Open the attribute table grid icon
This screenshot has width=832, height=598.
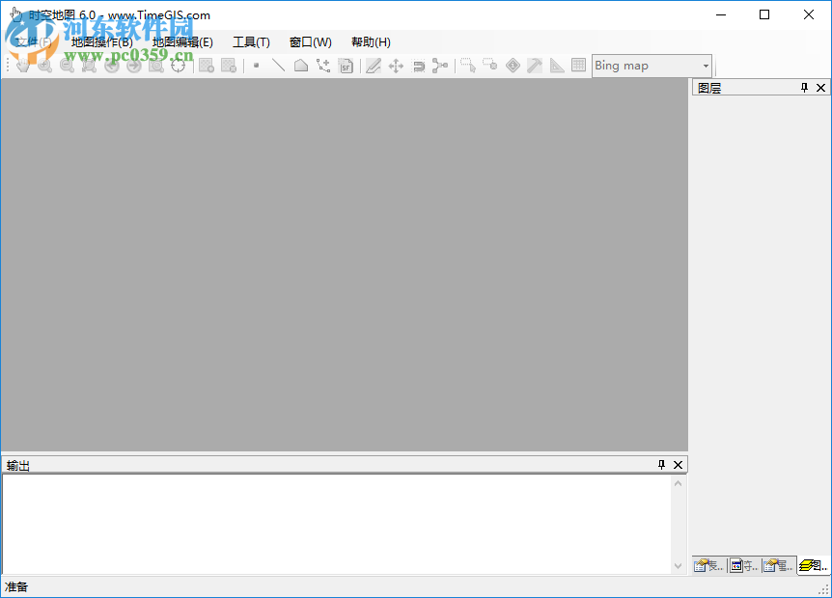579,65
